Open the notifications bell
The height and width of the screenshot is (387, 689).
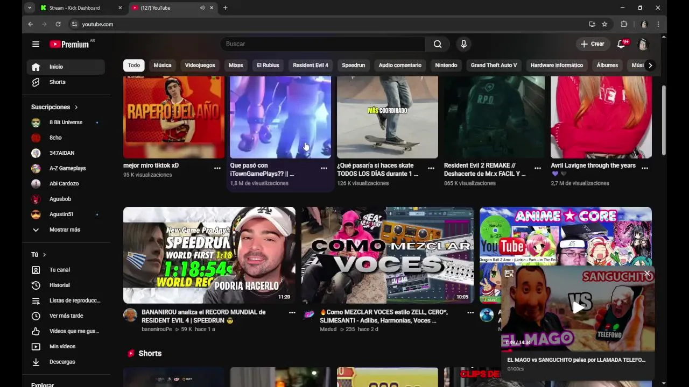click(x=622, y=44)
